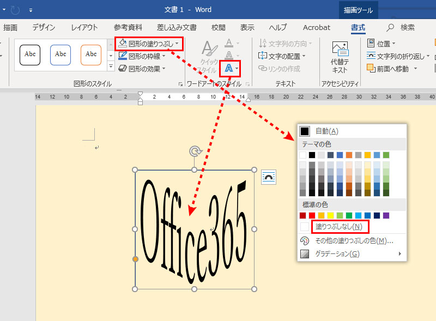
Task: Open the 文字列の方向 text direction option
Action: tap(286, 44)
